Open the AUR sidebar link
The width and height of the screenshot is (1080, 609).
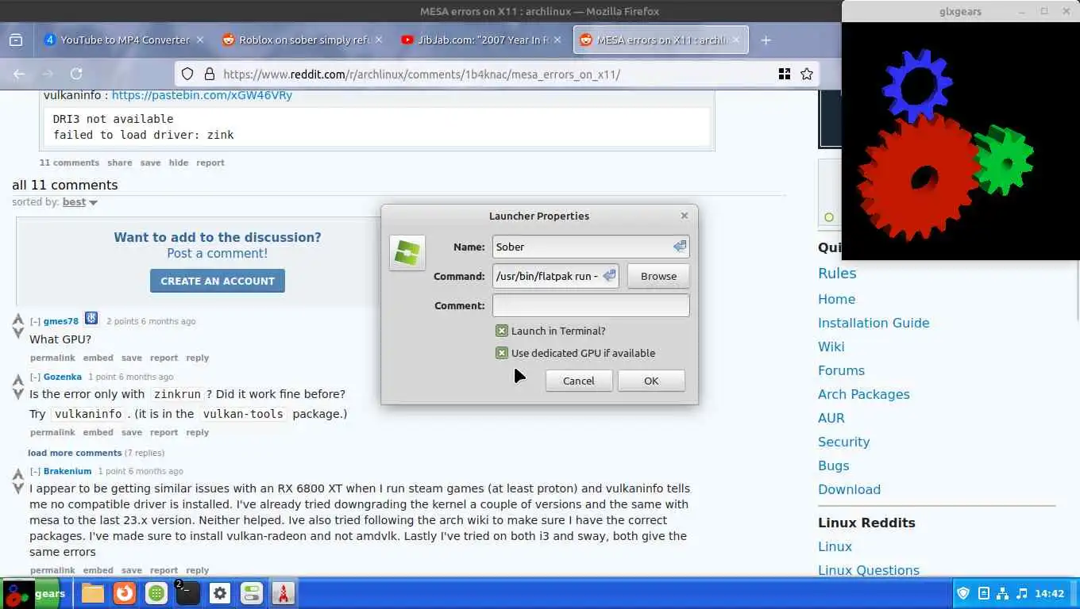click(831, 418)
